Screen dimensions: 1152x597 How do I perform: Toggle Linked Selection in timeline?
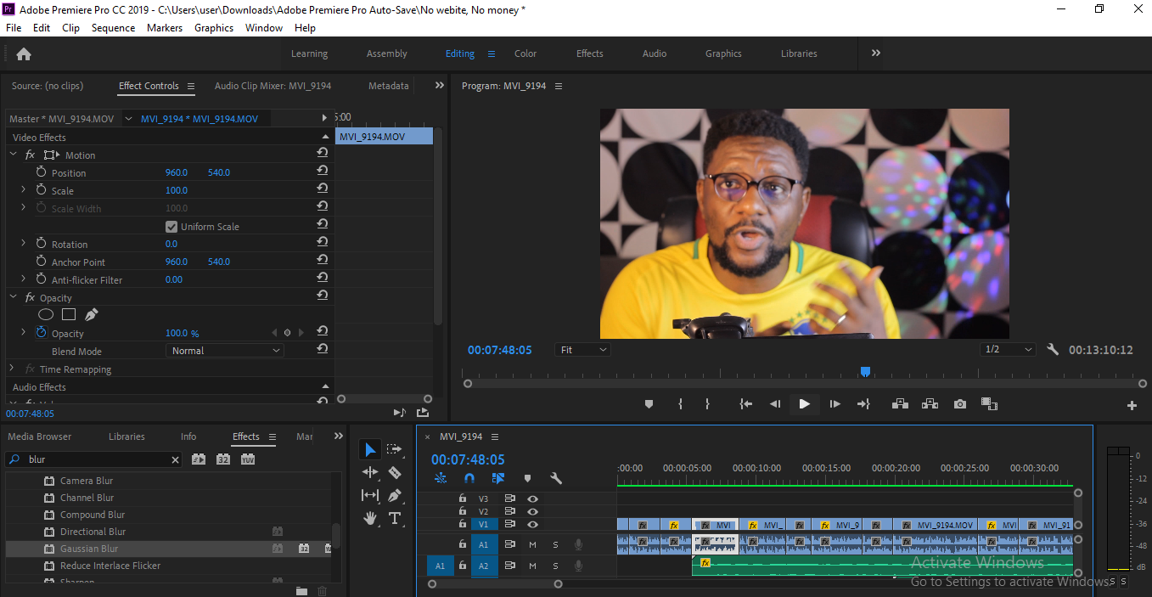[x=498, y=478]
